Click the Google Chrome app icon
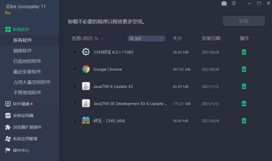The image size is (272, 161). pos(86,69)
